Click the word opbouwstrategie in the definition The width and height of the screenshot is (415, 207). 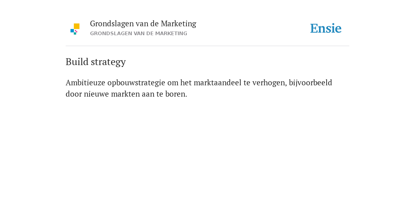pos(136,83)
